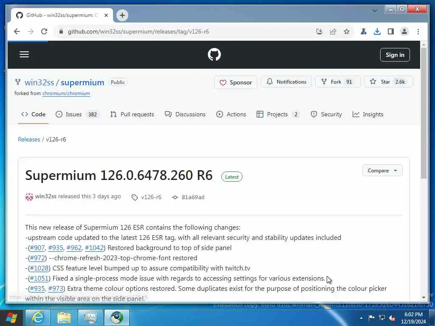Viewport: 435px width, 326px height.
Task: Go to GitHub home via Octocat logo
Action: tap(214, 54)
